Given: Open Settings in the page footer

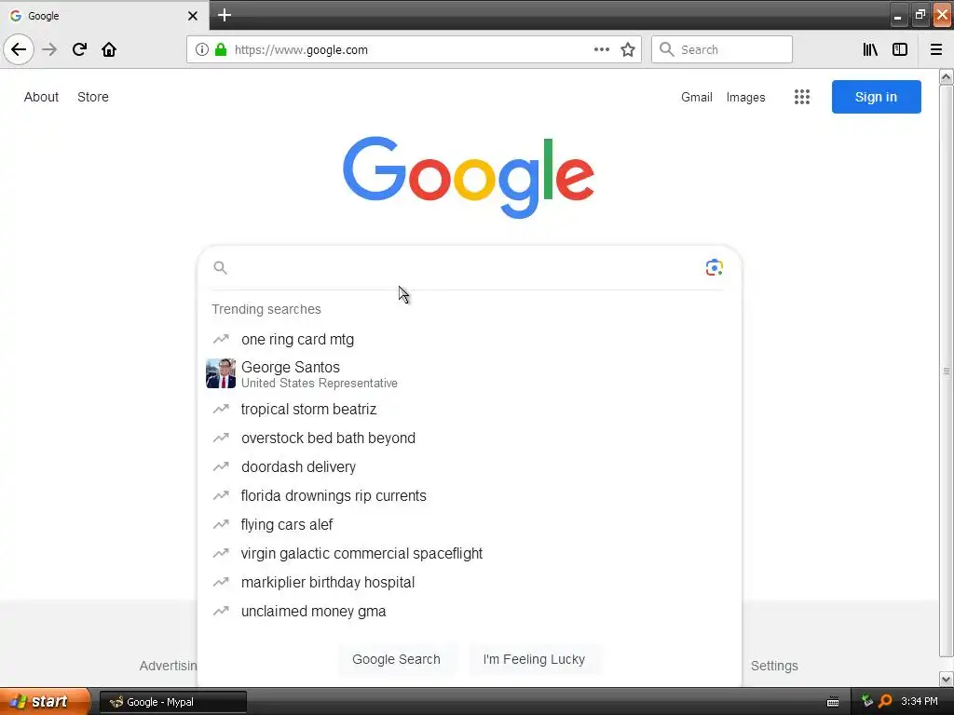Looking at the screenshot, I should 774,666.
